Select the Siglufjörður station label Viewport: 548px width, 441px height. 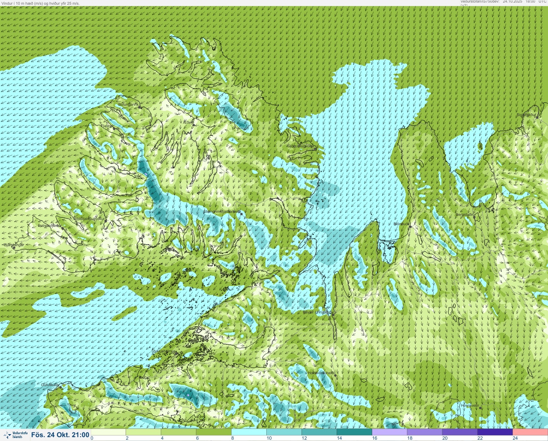coord(527,115)
